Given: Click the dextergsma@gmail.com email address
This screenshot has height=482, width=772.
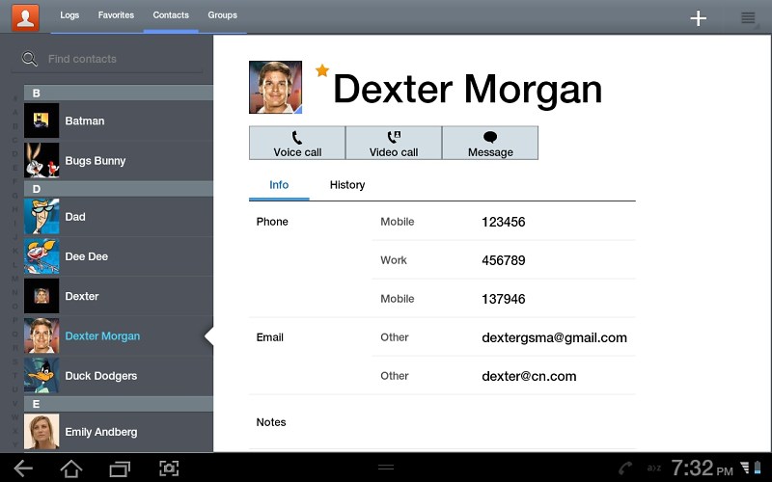Looking at the screenshot, I should pos(554,337).
